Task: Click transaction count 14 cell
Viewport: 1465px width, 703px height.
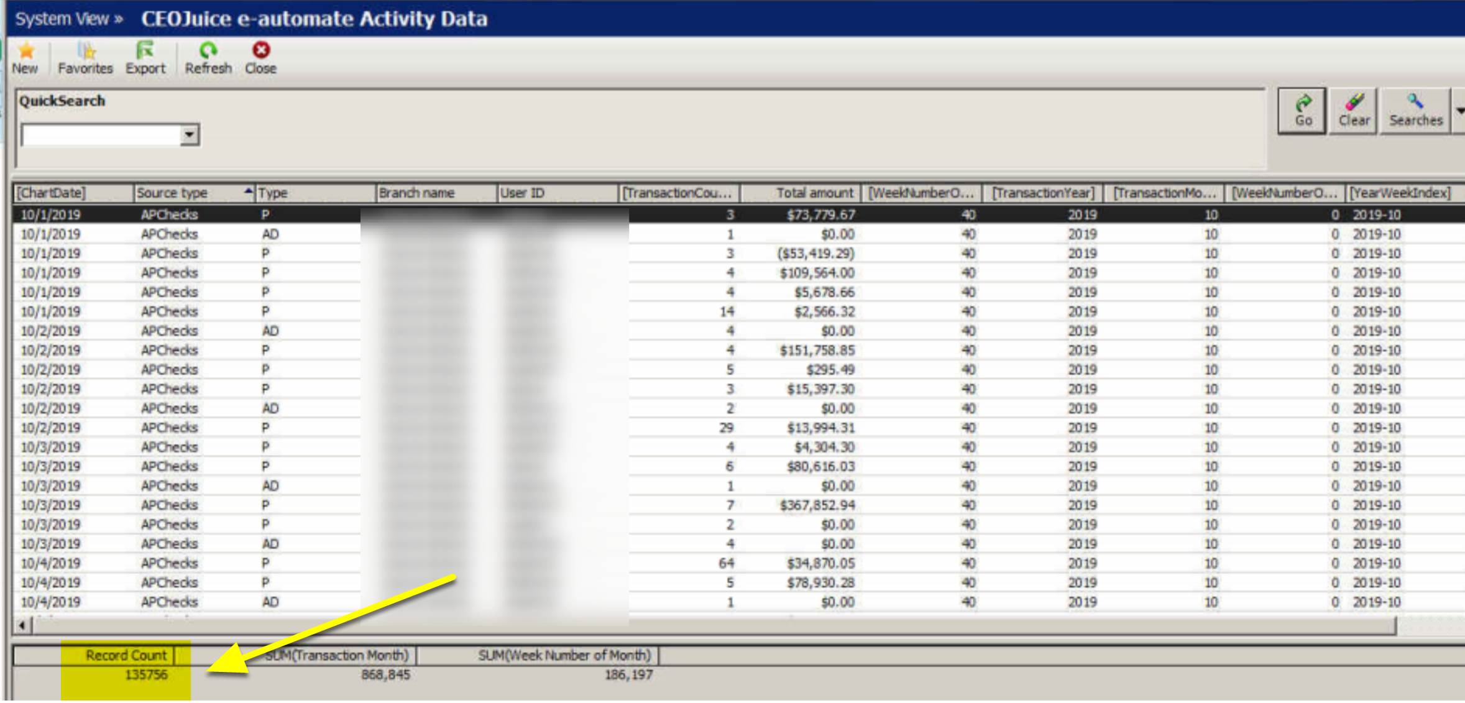Action: click(x=726, y=311)
